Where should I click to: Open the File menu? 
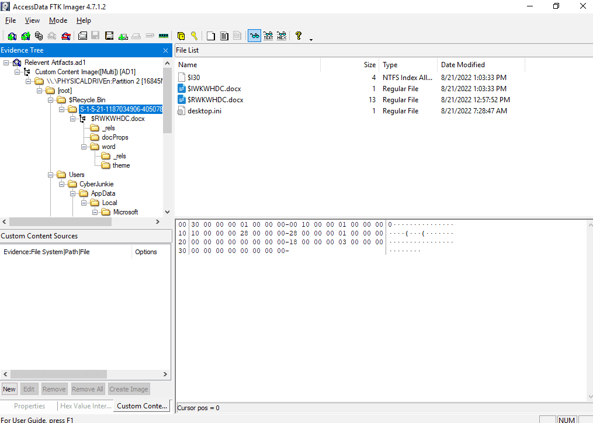[11, 20]
